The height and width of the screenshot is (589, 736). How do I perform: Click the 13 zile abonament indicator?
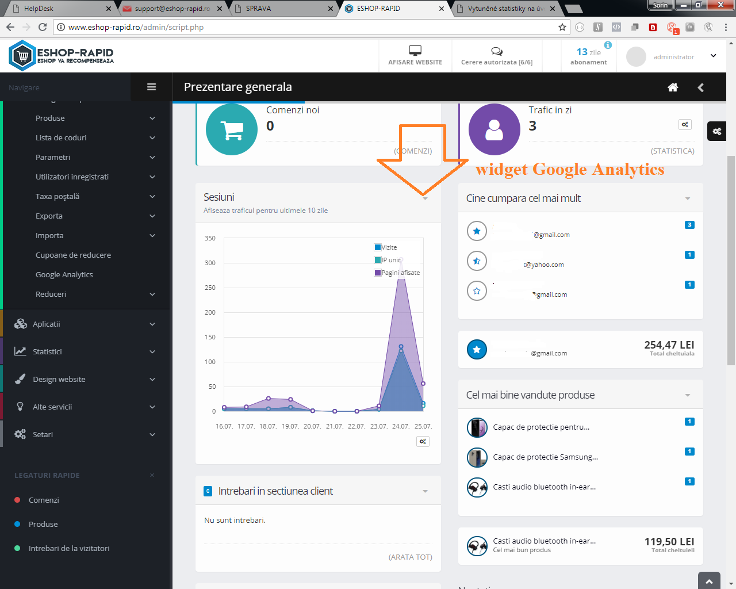click(589, 56)
